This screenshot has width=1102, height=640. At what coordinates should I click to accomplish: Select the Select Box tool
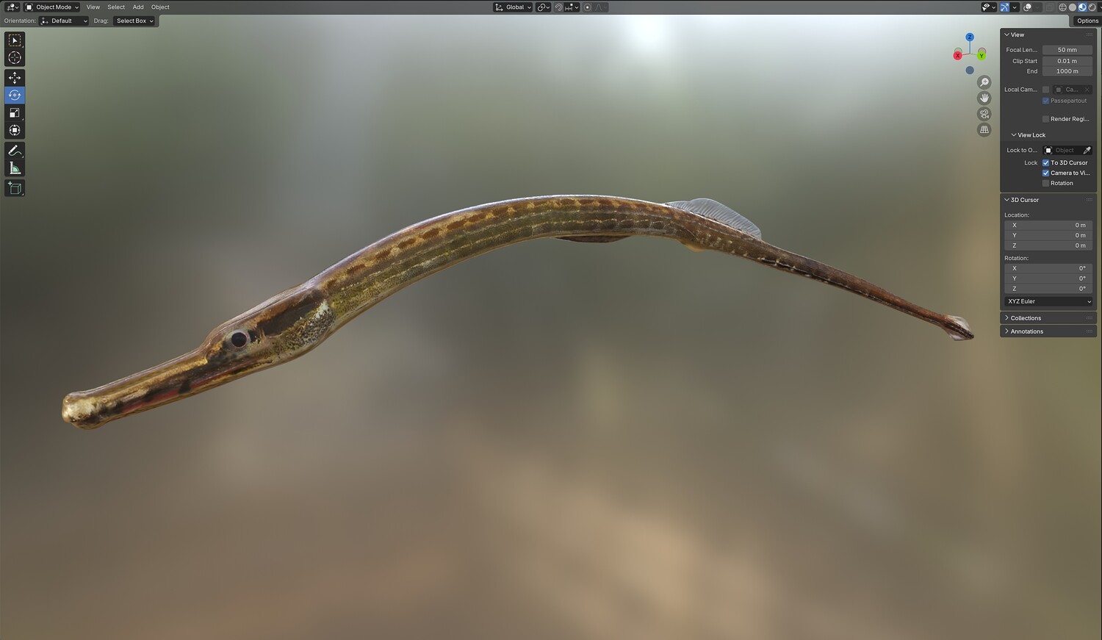click(15, 40)
